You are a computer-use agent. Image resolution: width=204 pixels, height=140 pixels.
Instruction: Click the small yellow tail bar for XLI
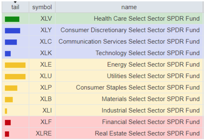(x=6, y=111)
